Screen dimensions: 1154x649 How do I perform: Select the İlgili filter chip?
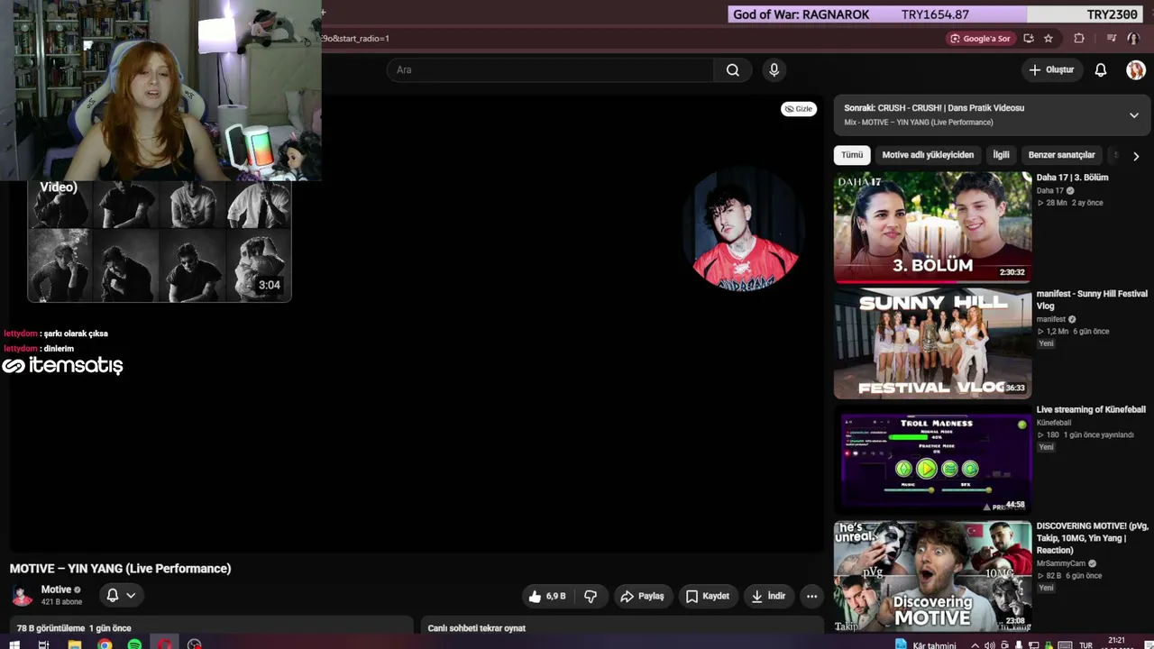click(1002, 155)
